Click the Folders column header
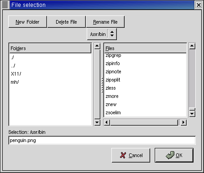 [50, 48]
